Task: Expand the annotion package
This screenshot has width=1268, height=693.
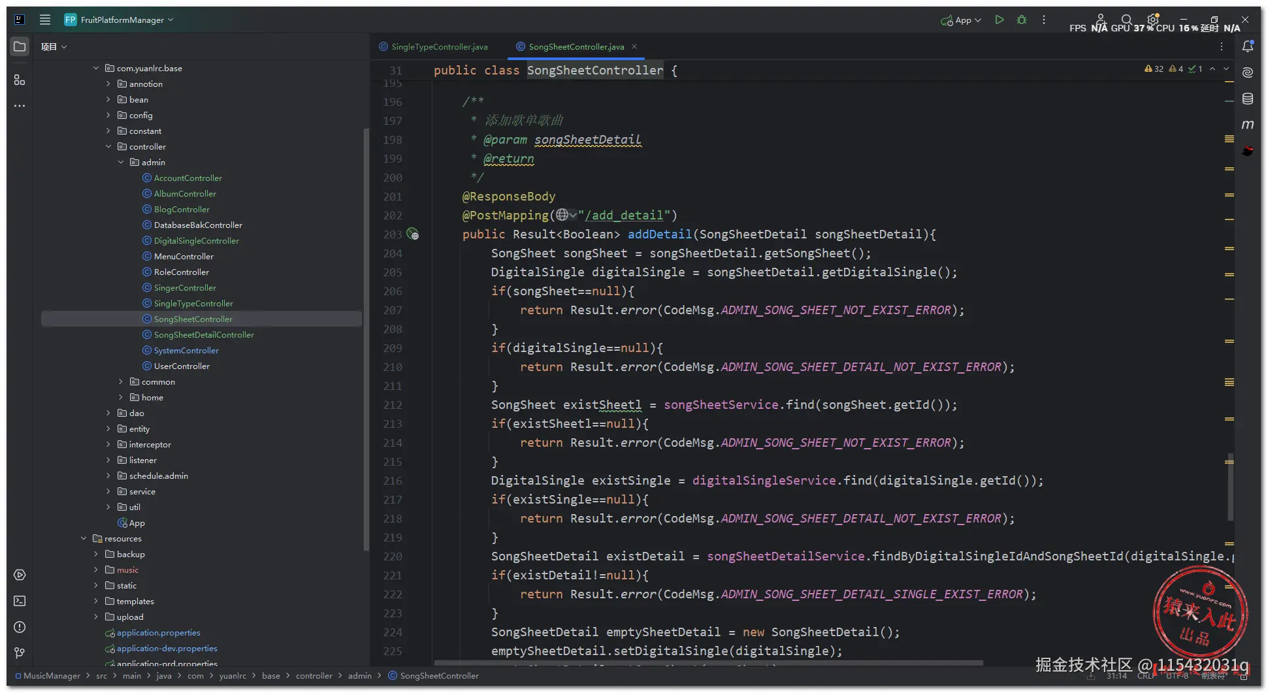Action: pos(108,84)
